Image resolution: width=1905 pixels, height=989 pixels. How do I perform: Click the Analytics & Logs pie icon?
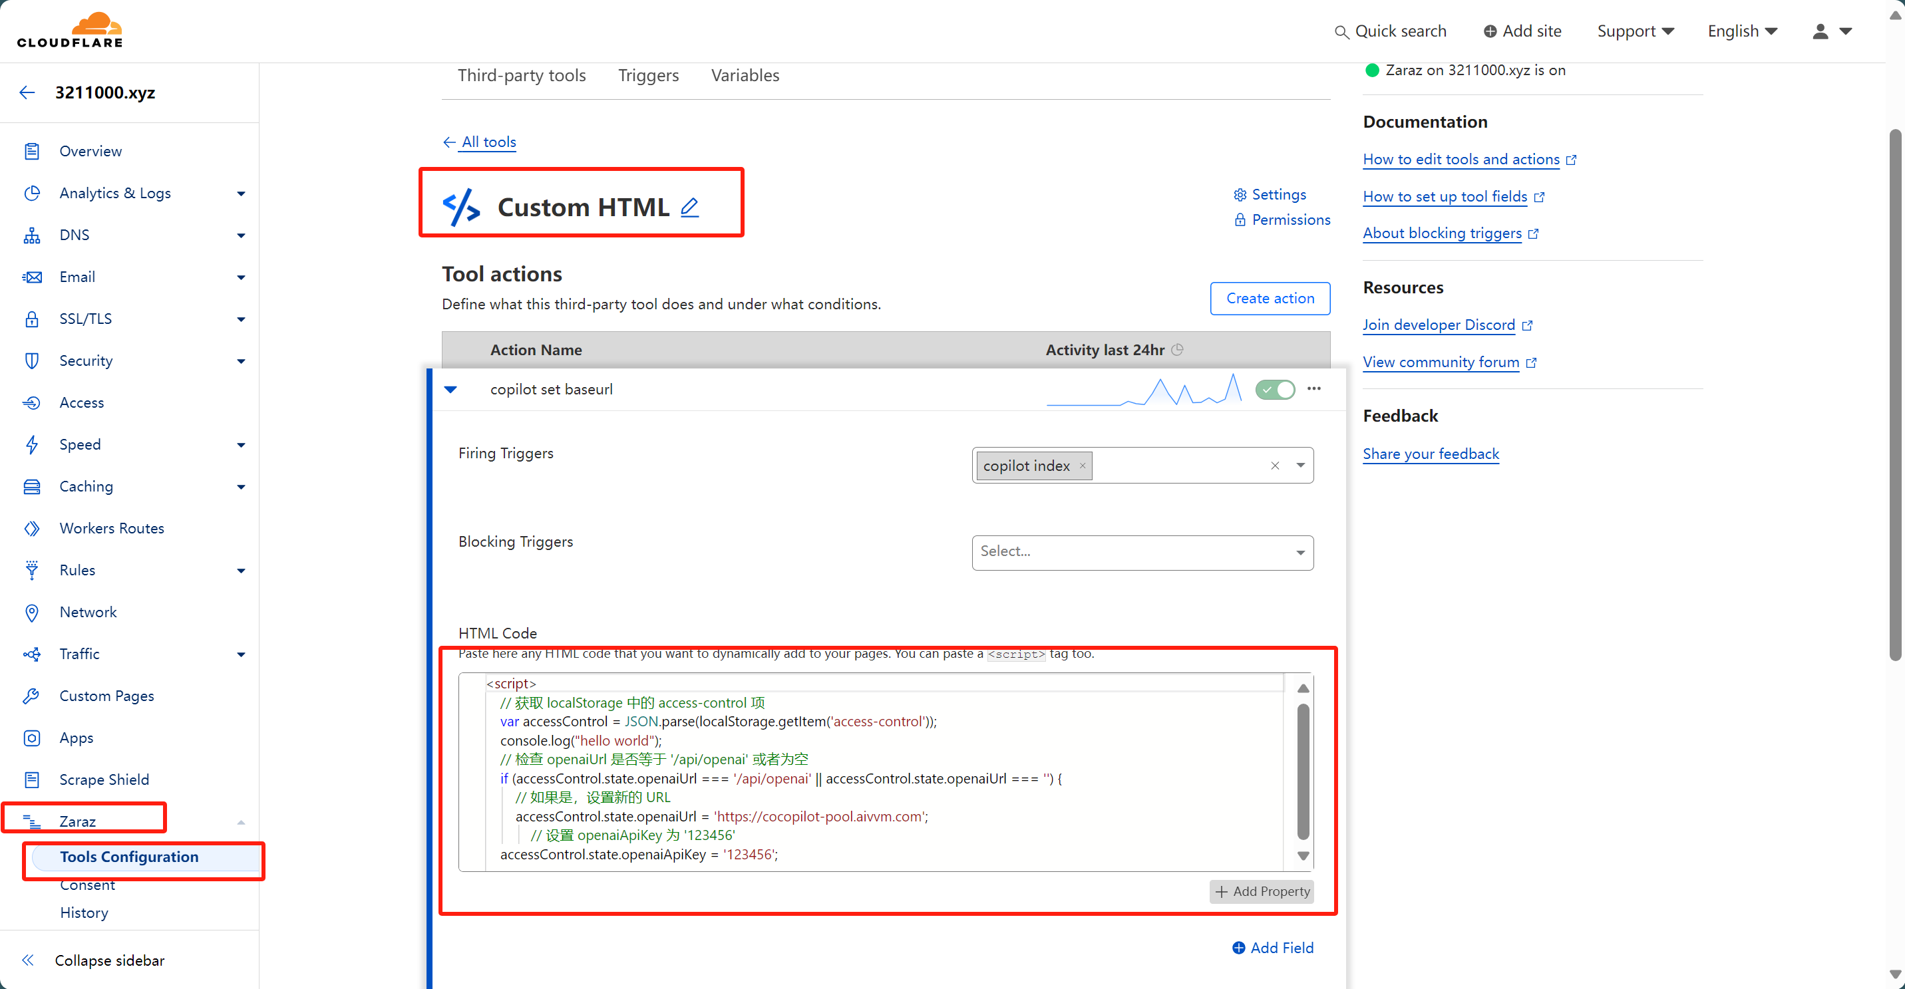(x=32, y=193)
